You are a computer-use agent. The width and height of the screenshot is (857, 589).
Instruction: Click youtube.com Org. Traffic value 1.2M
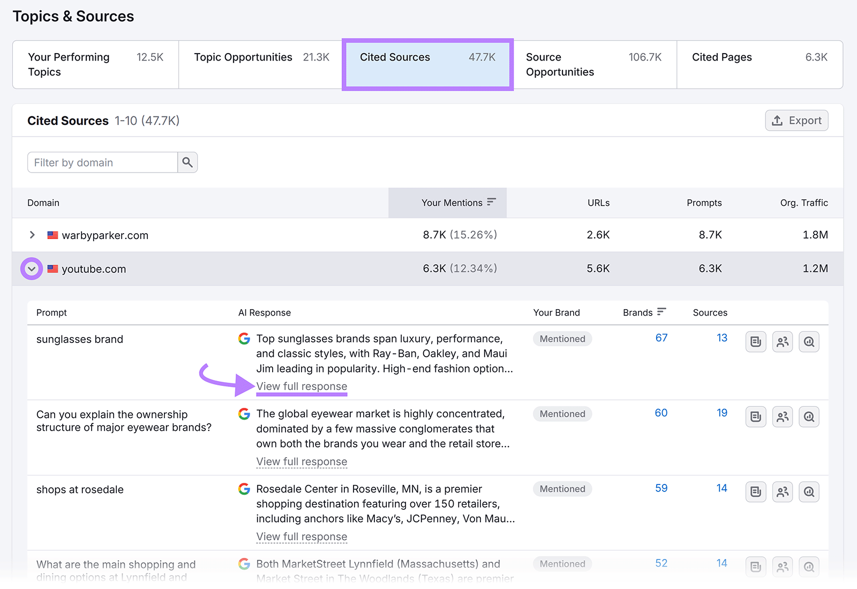click(x=815, y=269)
